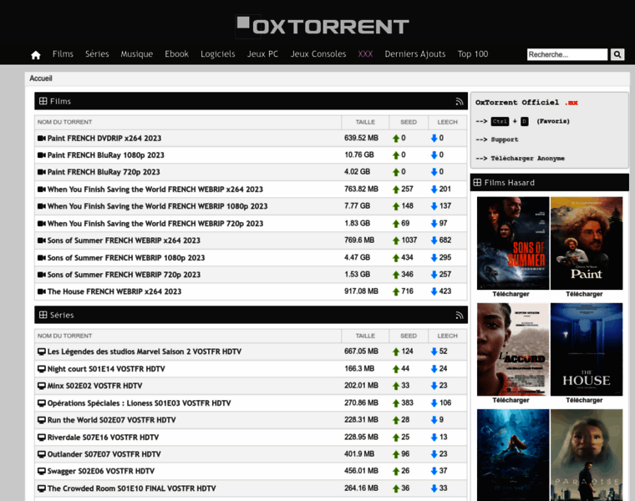This screenshot has width=635, height=501.
Task: Click seed arrow for Night court S01E14
Action: click(x=396, y=369)
